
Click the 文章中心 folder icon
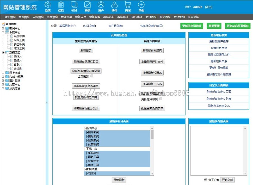(7, 84)
